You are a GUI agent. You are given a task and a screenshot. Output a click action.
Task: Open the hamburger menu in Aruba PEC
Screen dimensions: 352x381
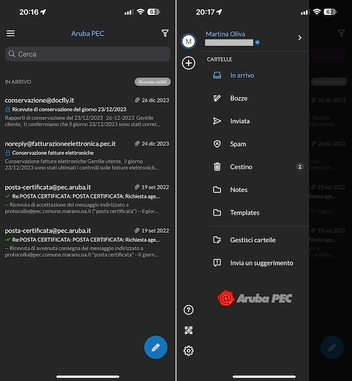click(x=10, y=33)
